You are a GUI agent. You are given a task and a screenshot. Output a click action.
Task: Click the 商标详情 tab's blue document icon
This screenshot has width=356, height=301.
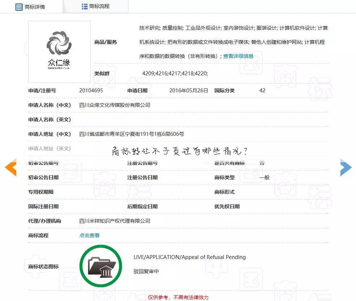click(19, 7)
